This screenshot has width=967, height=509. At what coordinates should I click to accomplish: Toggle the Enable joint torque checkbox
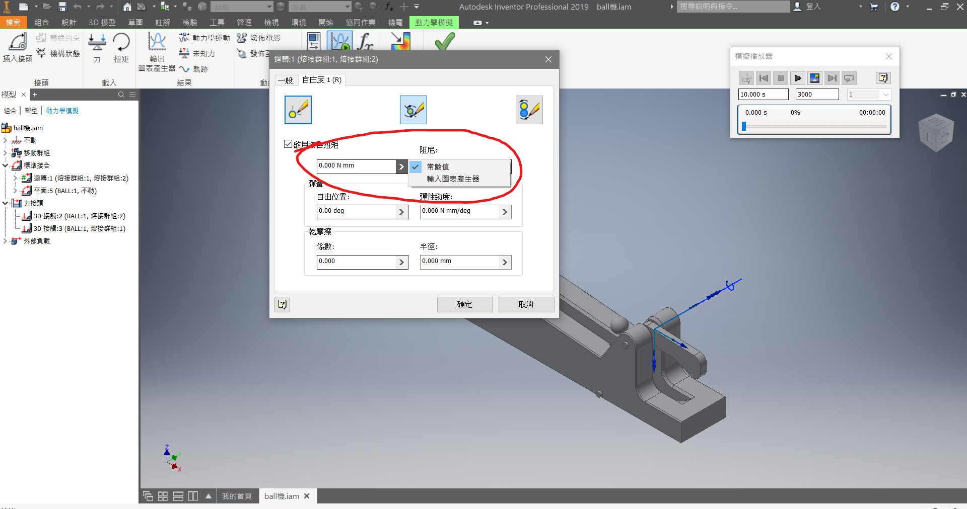point(288,144)
